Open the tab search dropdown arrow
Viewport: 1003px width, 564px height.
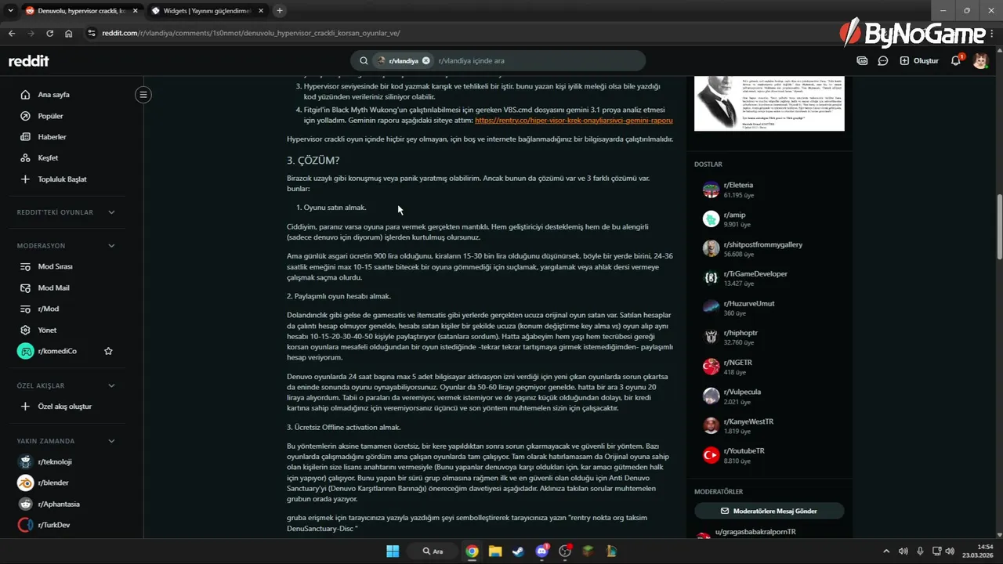(x=10, y=10)
